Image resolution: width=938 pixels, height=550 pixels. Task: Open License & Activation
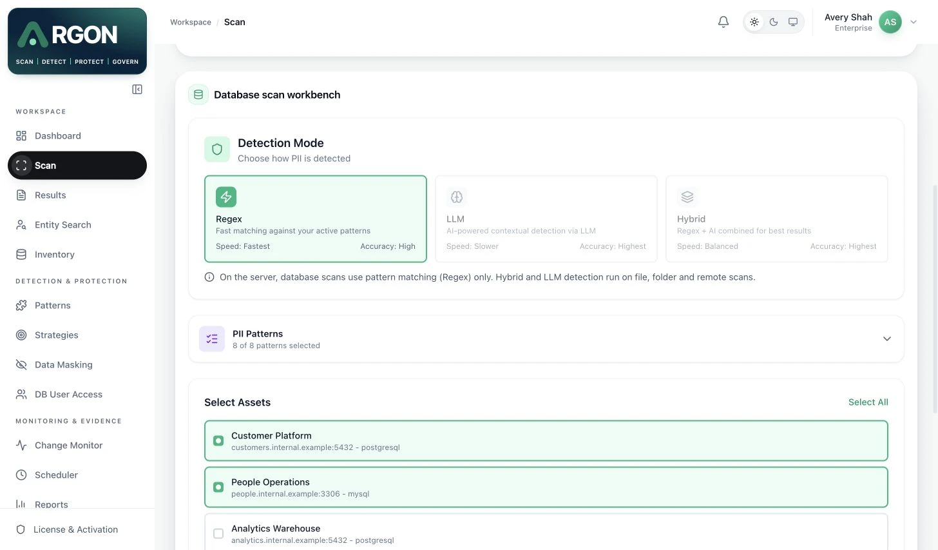(77, 529)
